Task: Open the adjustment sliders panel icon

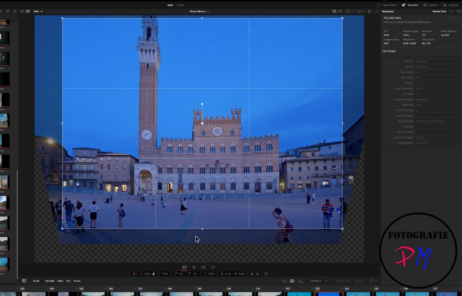Action: [24, 281]
